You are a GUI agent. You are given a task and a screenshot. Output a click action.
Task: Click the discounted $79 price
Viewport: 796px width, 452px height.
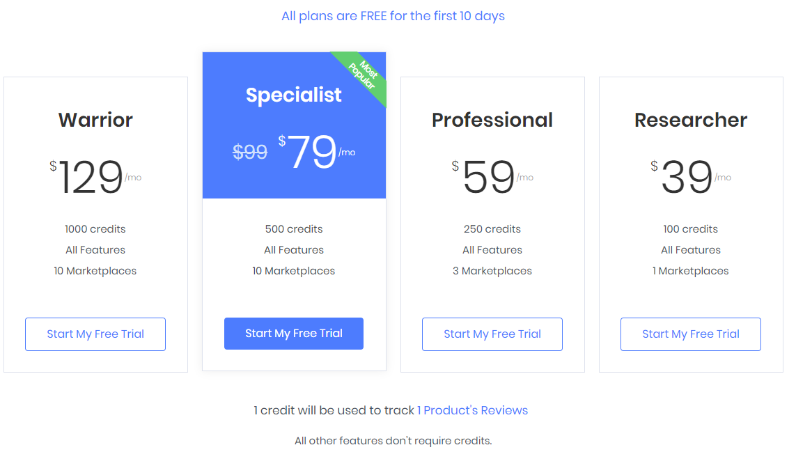tap(317, 151)
